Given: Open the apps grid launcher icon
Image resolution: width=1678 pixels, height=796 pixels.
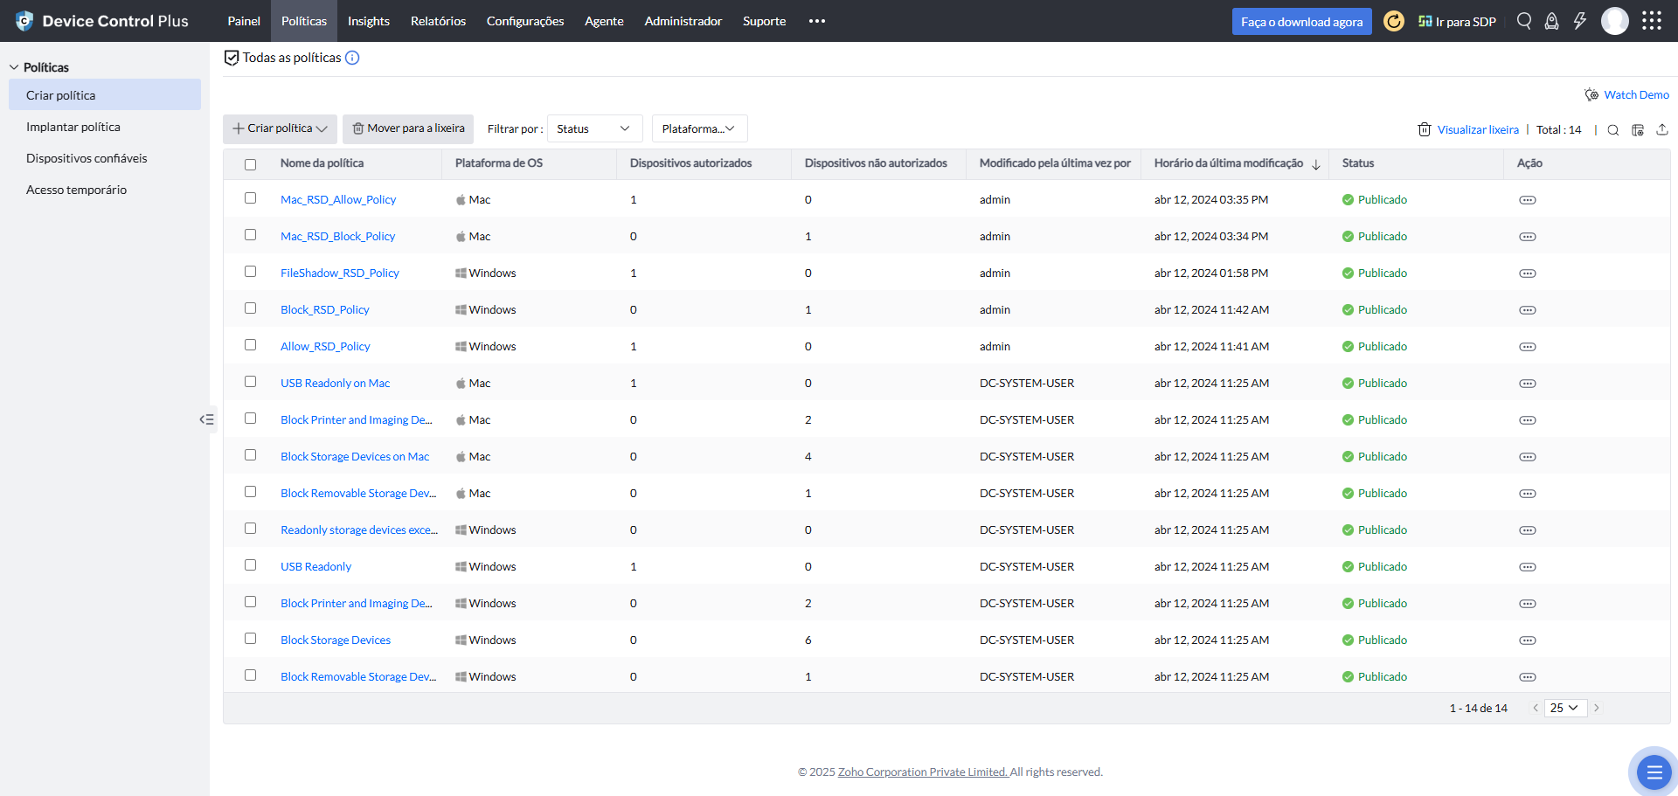Looking at the screenshot, I should [1651, 21].
